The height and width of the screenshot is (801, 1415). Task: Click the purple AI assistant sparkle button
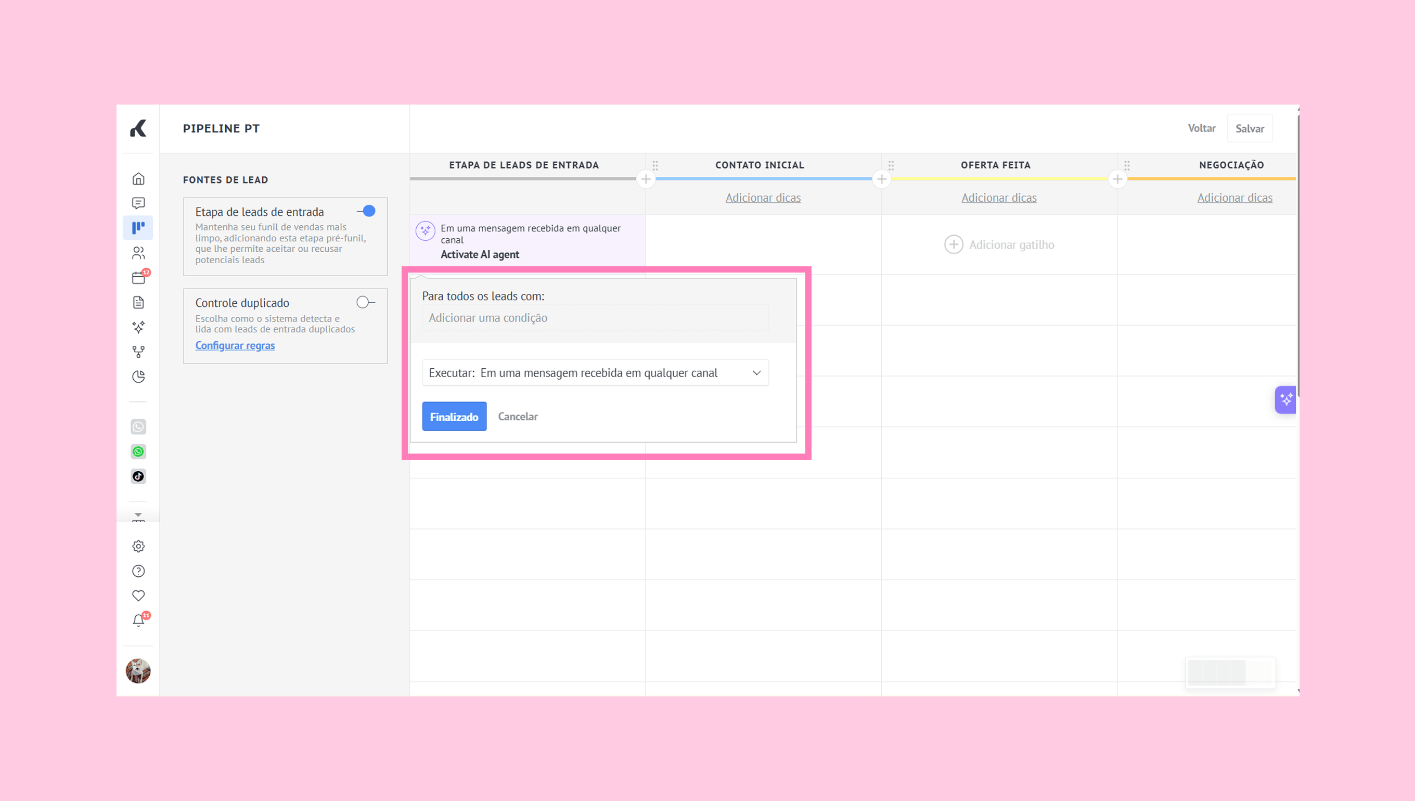pyautogui.click(x=1285, y=400)
